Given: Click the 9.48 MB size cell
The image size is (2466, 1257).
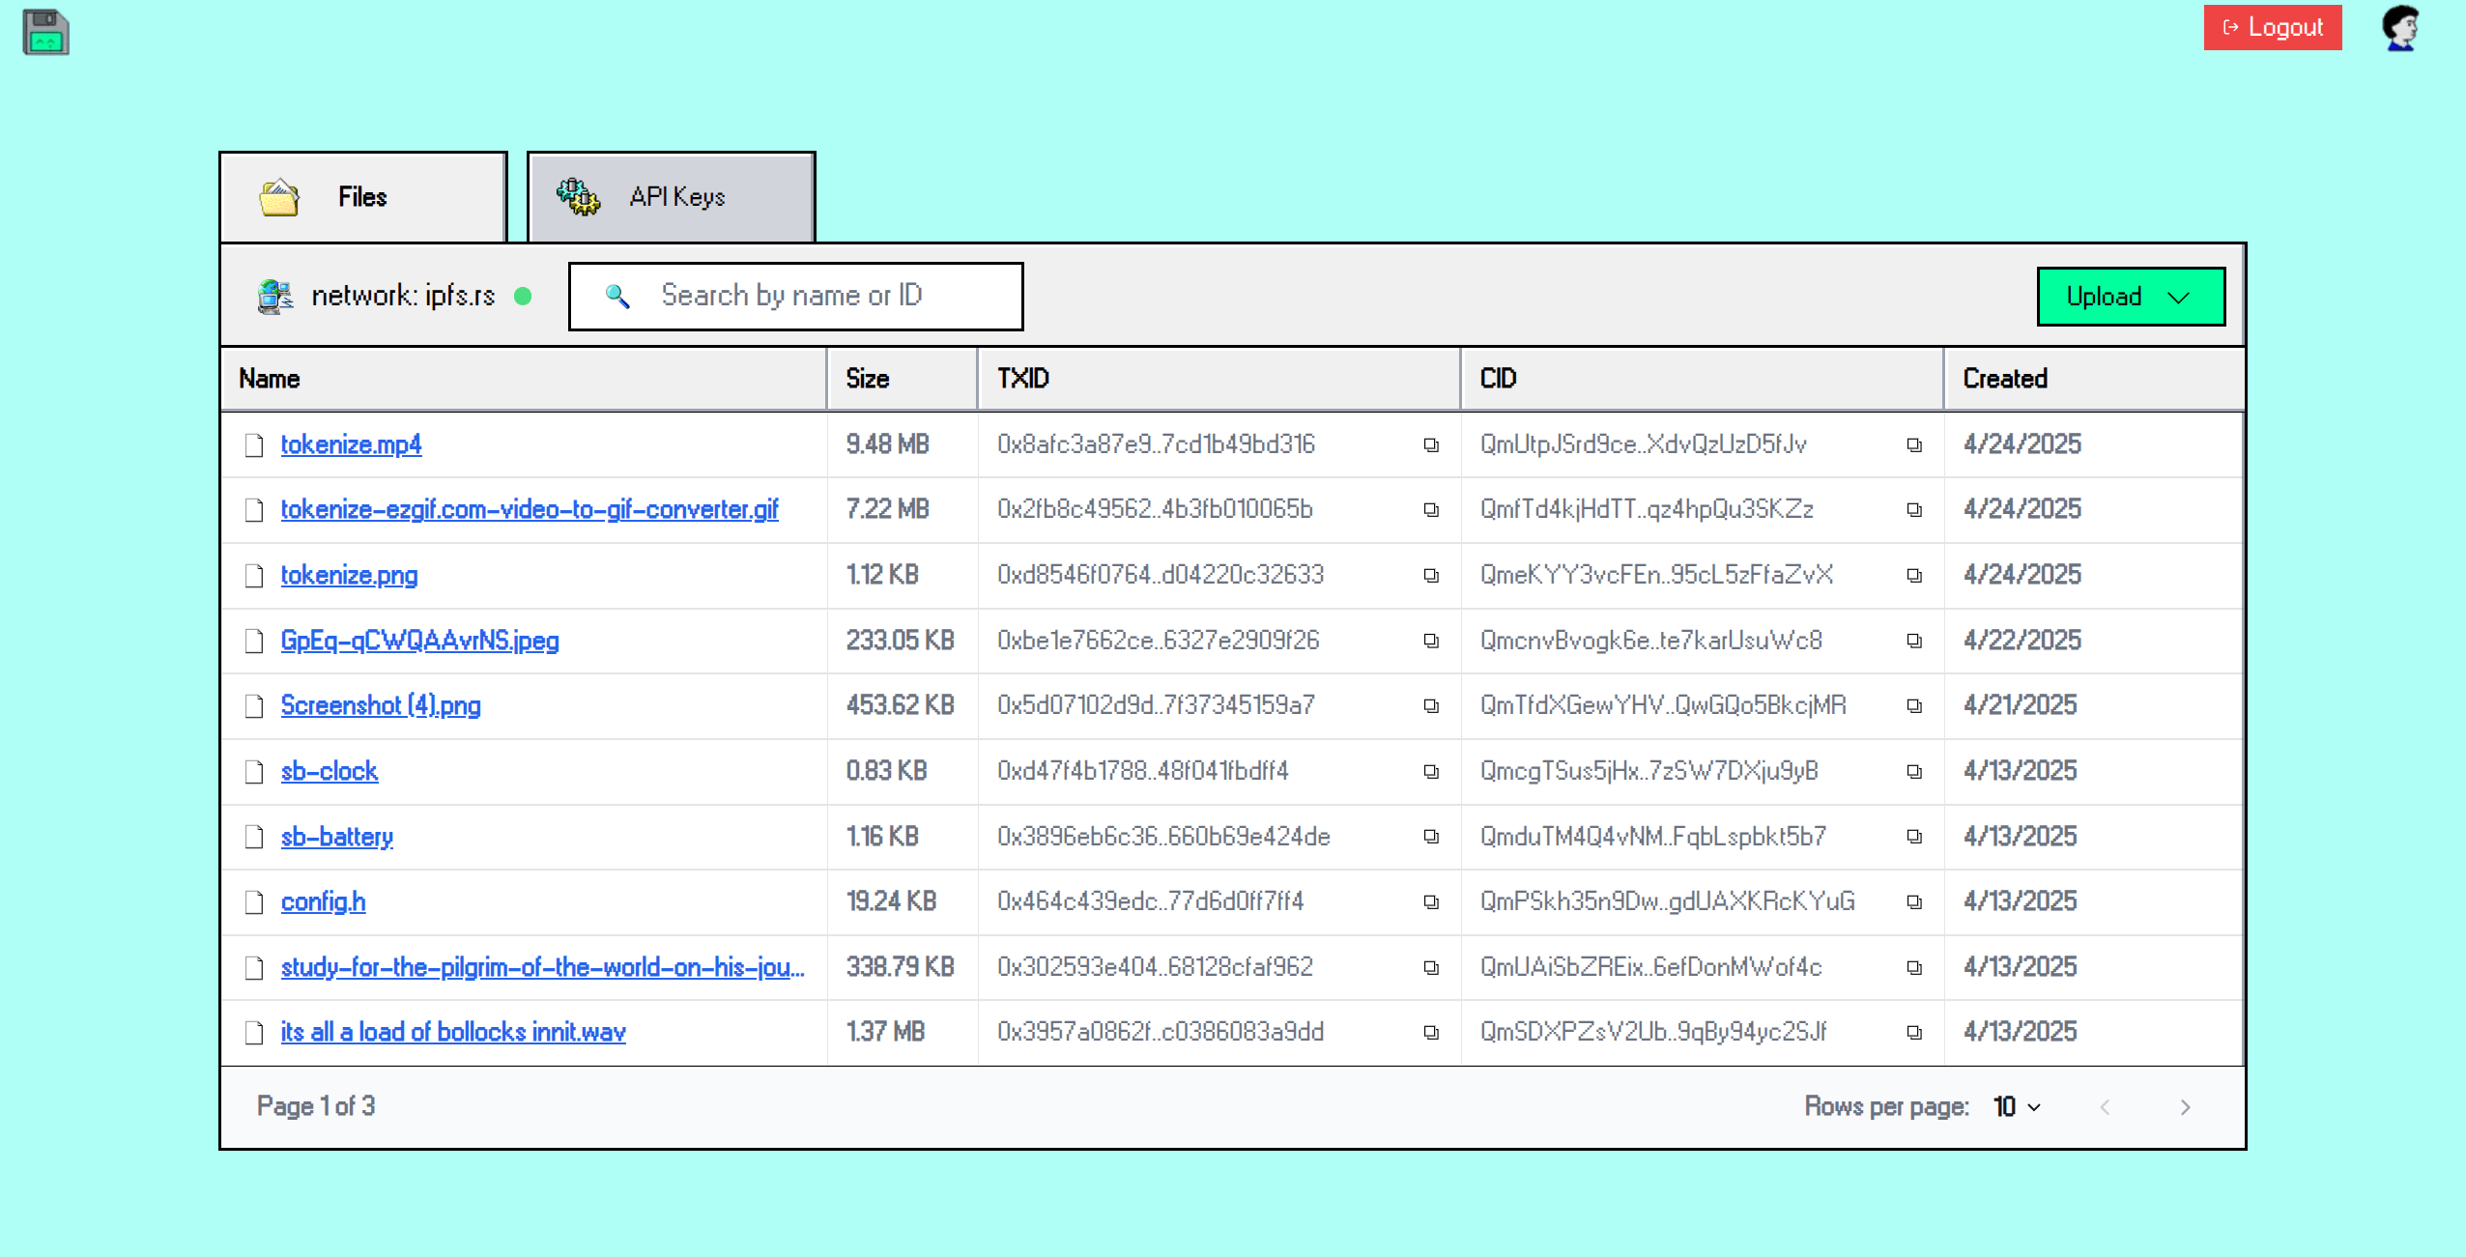Looking at the screenshot, I should 887,444.
